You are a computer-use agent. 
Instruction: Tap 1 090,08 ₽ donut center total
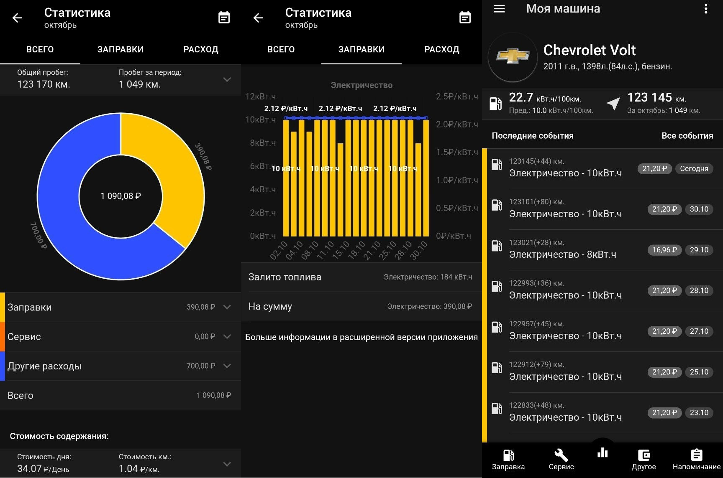120,196
